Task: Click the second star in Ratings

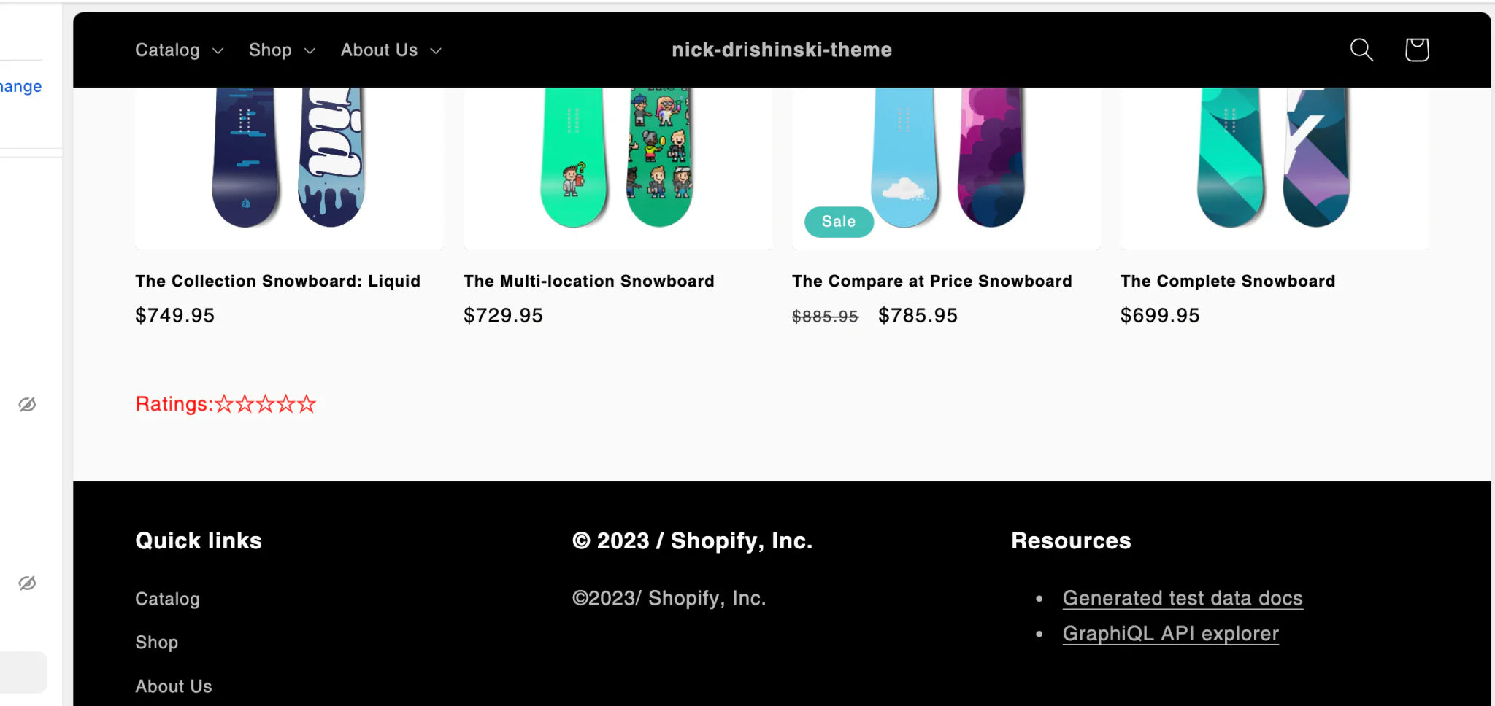Action: click(x=245, y=404)
